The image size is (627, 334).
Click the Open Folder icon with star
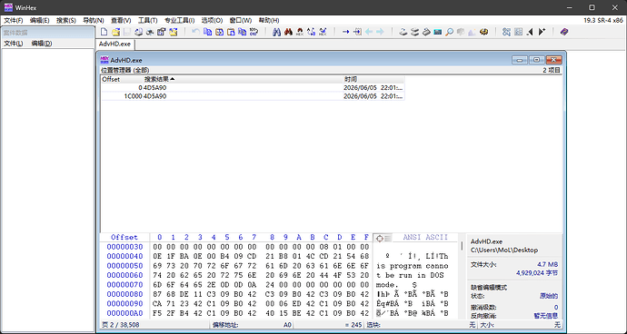coord(173,32)
